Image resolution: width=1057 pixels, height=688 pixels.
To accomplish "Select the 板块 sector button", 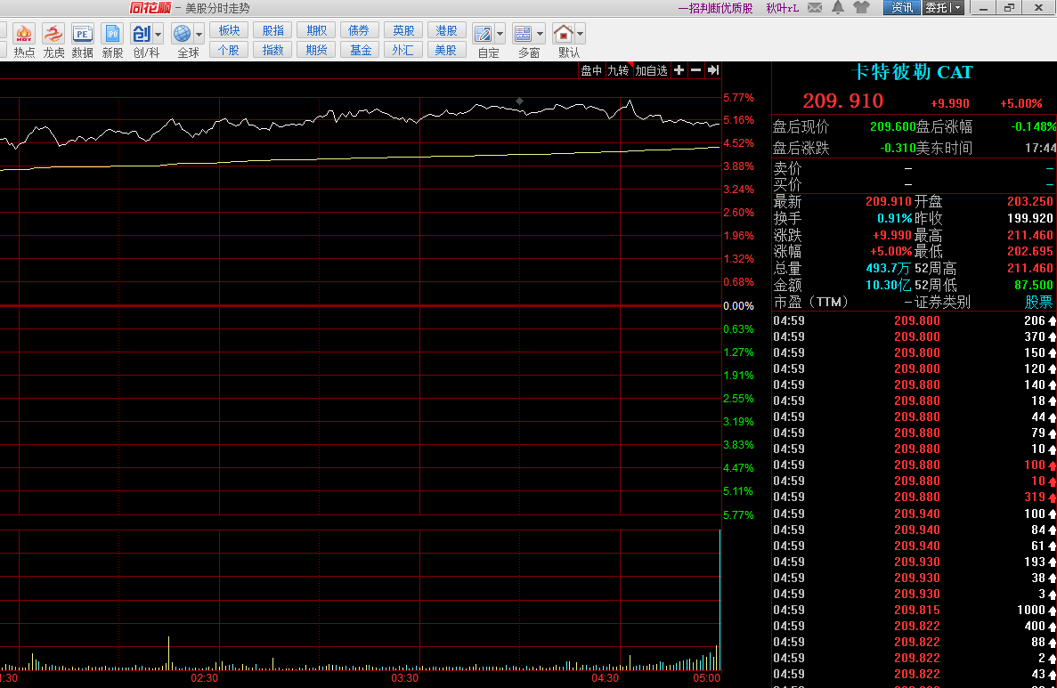I will click(229, 30).
